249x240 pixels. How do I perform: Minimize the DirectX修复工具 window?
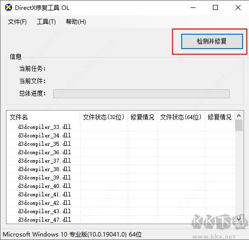pos(193,7)
